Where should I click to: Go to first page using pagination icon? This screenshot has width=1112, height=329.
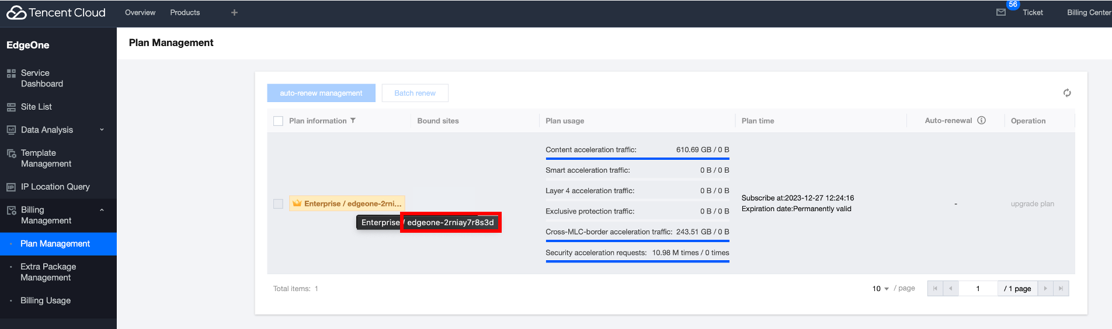coord(935,288)
